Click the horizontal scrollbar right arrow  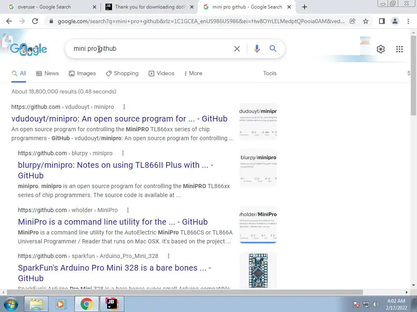pos(407,292)
